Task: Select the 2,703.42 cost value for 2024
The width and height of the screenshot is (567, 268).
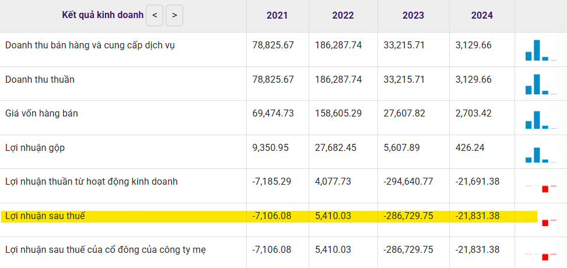Action: click(x=473, y=114)
